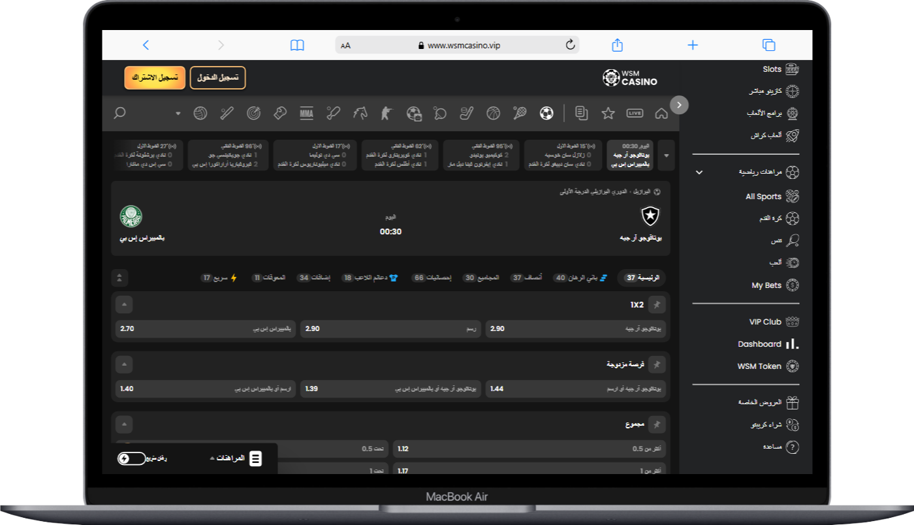Collapse the 1X2 market section

click(124, 305)
